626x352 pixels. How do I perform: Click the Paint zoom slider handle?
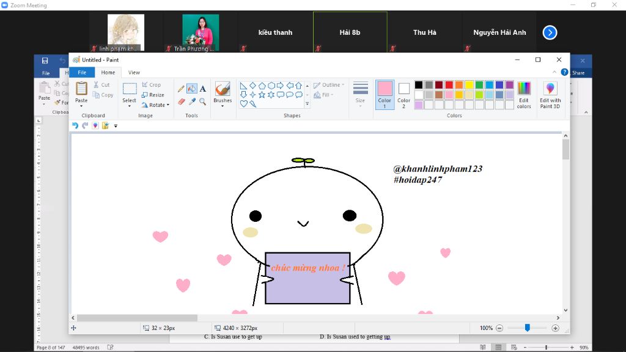[x=528, y=328]
